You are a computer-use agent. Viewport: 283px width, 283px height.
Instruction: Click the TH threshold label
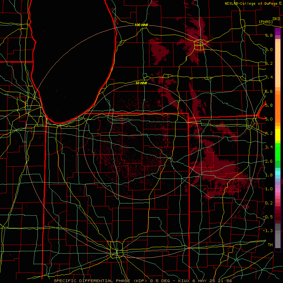point(270,245)
